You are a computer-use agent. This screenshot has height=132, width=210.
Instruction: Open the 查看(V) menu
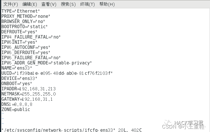[x=49, y=4]
